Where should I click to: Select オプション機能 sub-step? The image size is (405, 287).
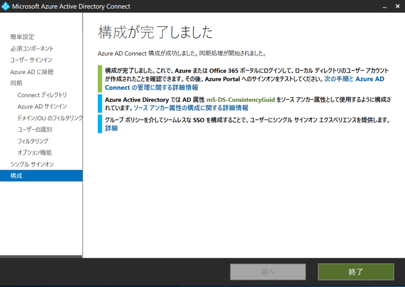pos(35,153)
